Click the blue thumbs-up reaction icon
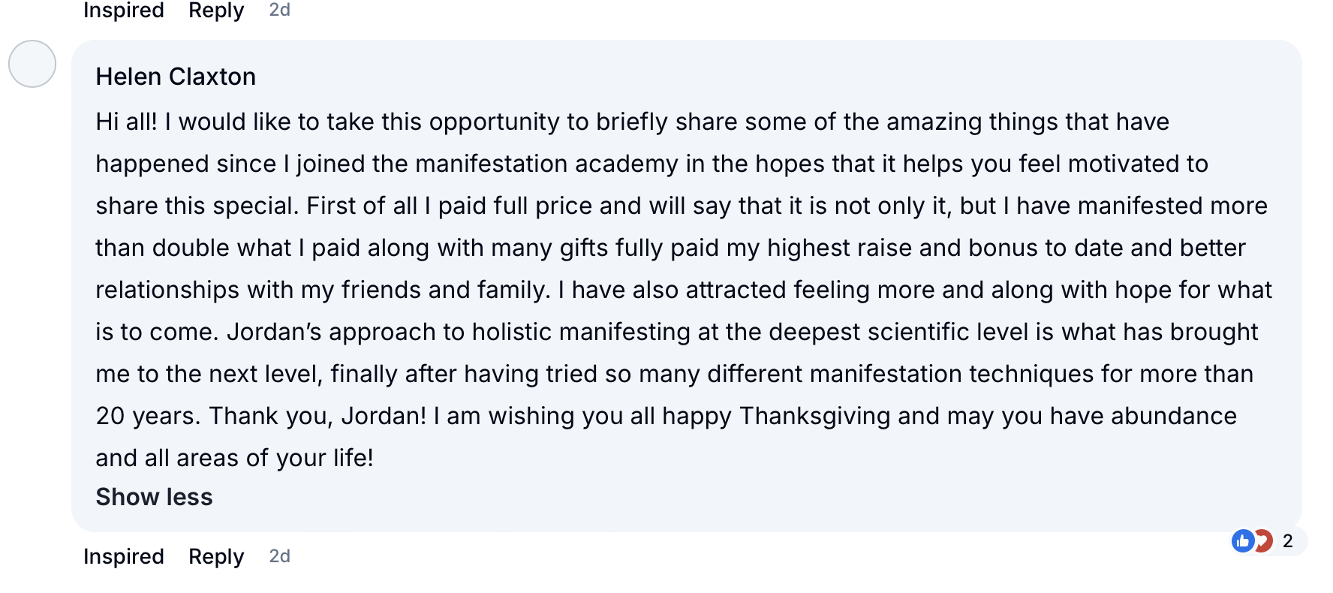 [x=1243, y=540]
